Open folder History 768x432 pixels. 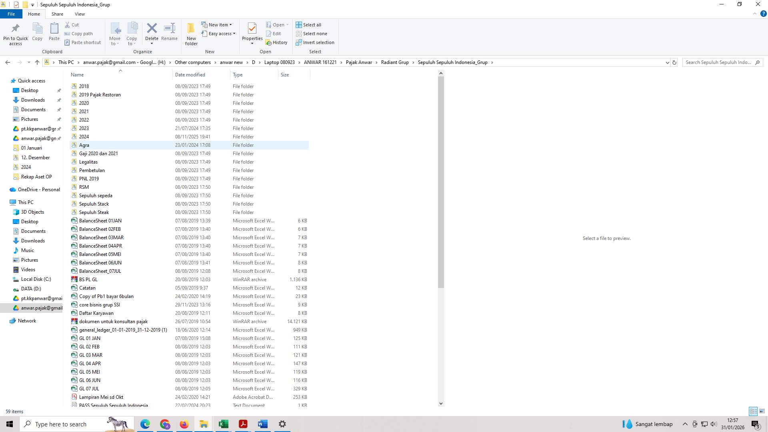click(277, 42)
